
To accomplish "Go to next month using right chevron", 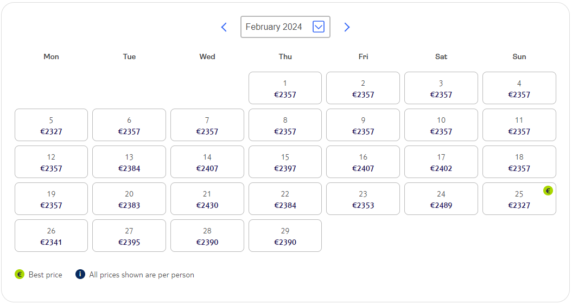I will [x=347, y=27].
